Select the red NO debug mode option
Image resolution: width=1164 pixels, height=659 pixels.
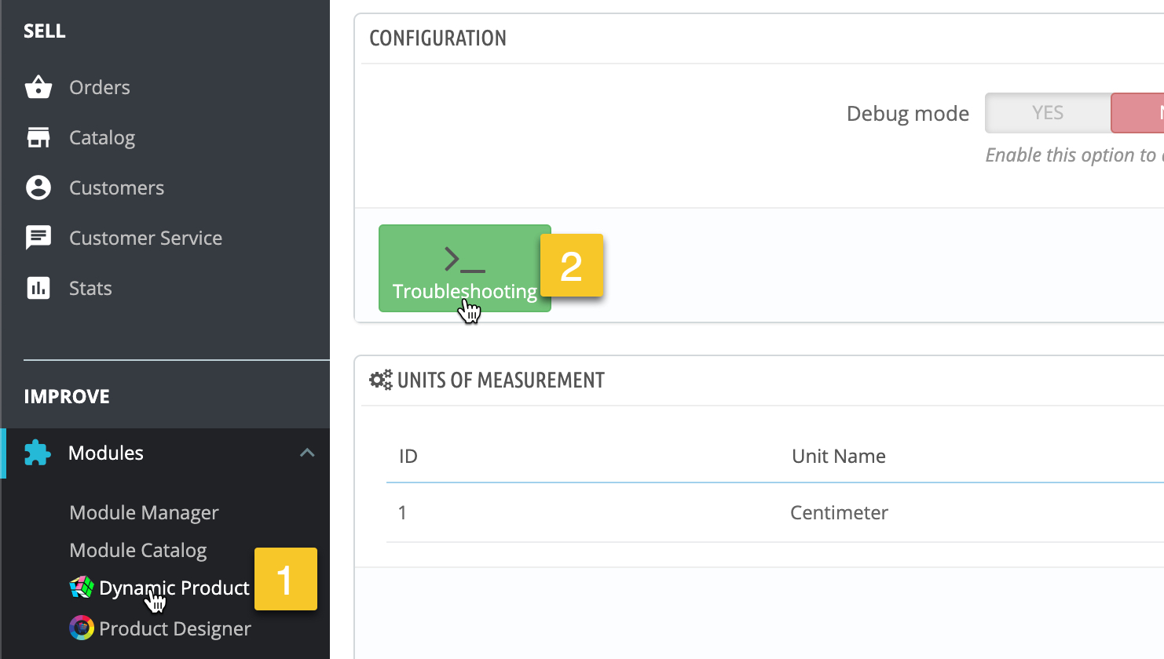pos(1139,113)
